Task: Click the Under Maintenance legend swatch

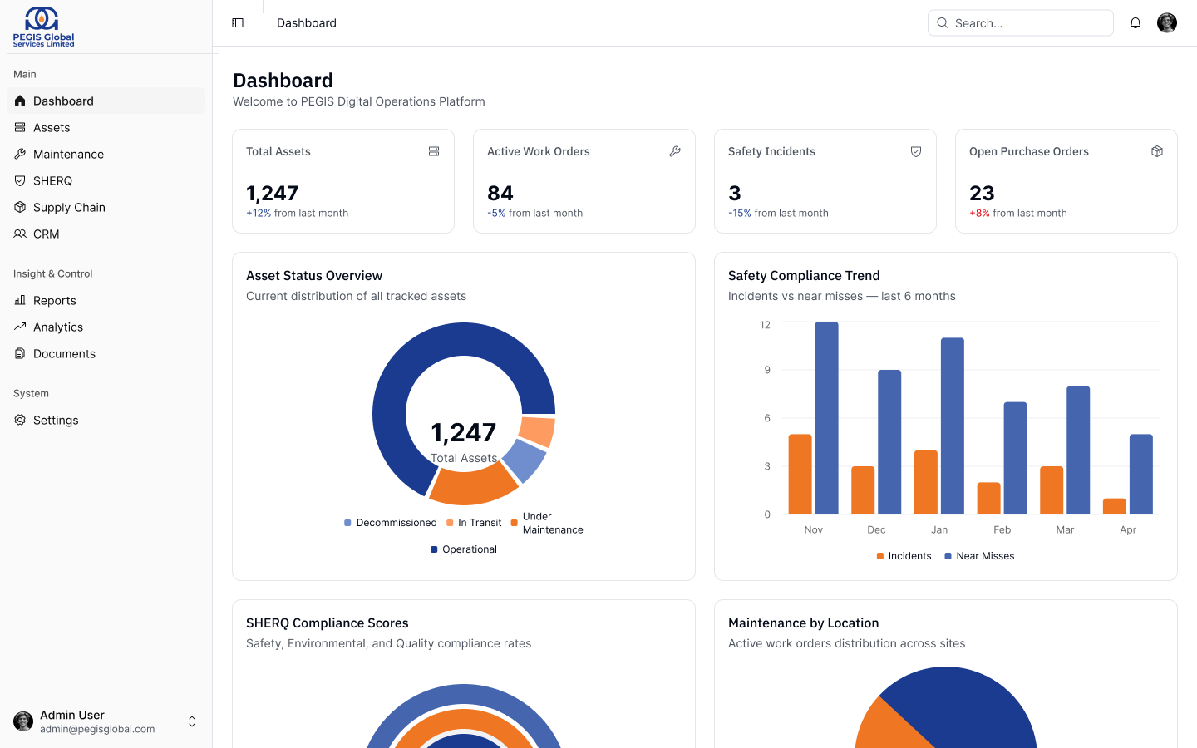Action: 515,523
